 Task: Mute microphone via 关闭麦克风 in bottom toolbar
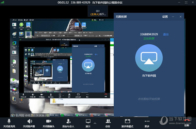tap(9, 123)
